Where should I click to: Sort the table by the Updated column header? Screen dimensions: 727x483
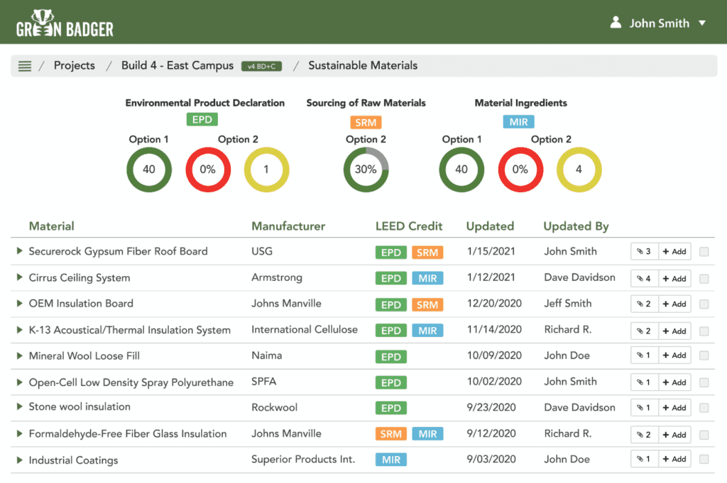pos(490,226)
